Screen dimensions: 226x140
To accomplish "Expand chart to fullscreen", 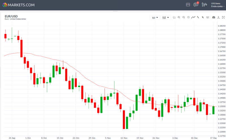I will 223,17.
